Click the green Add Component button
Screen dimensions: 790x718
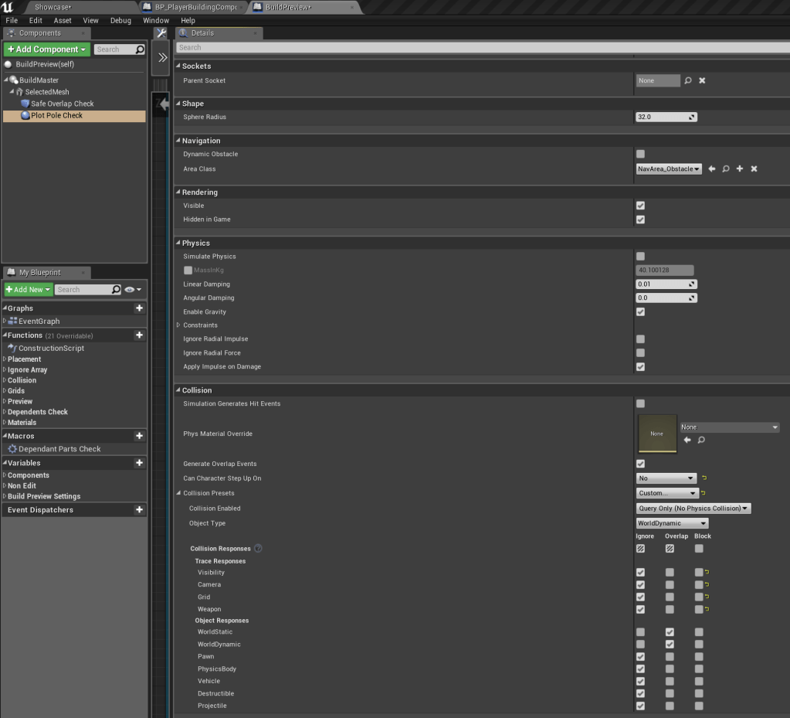(46, 49)
